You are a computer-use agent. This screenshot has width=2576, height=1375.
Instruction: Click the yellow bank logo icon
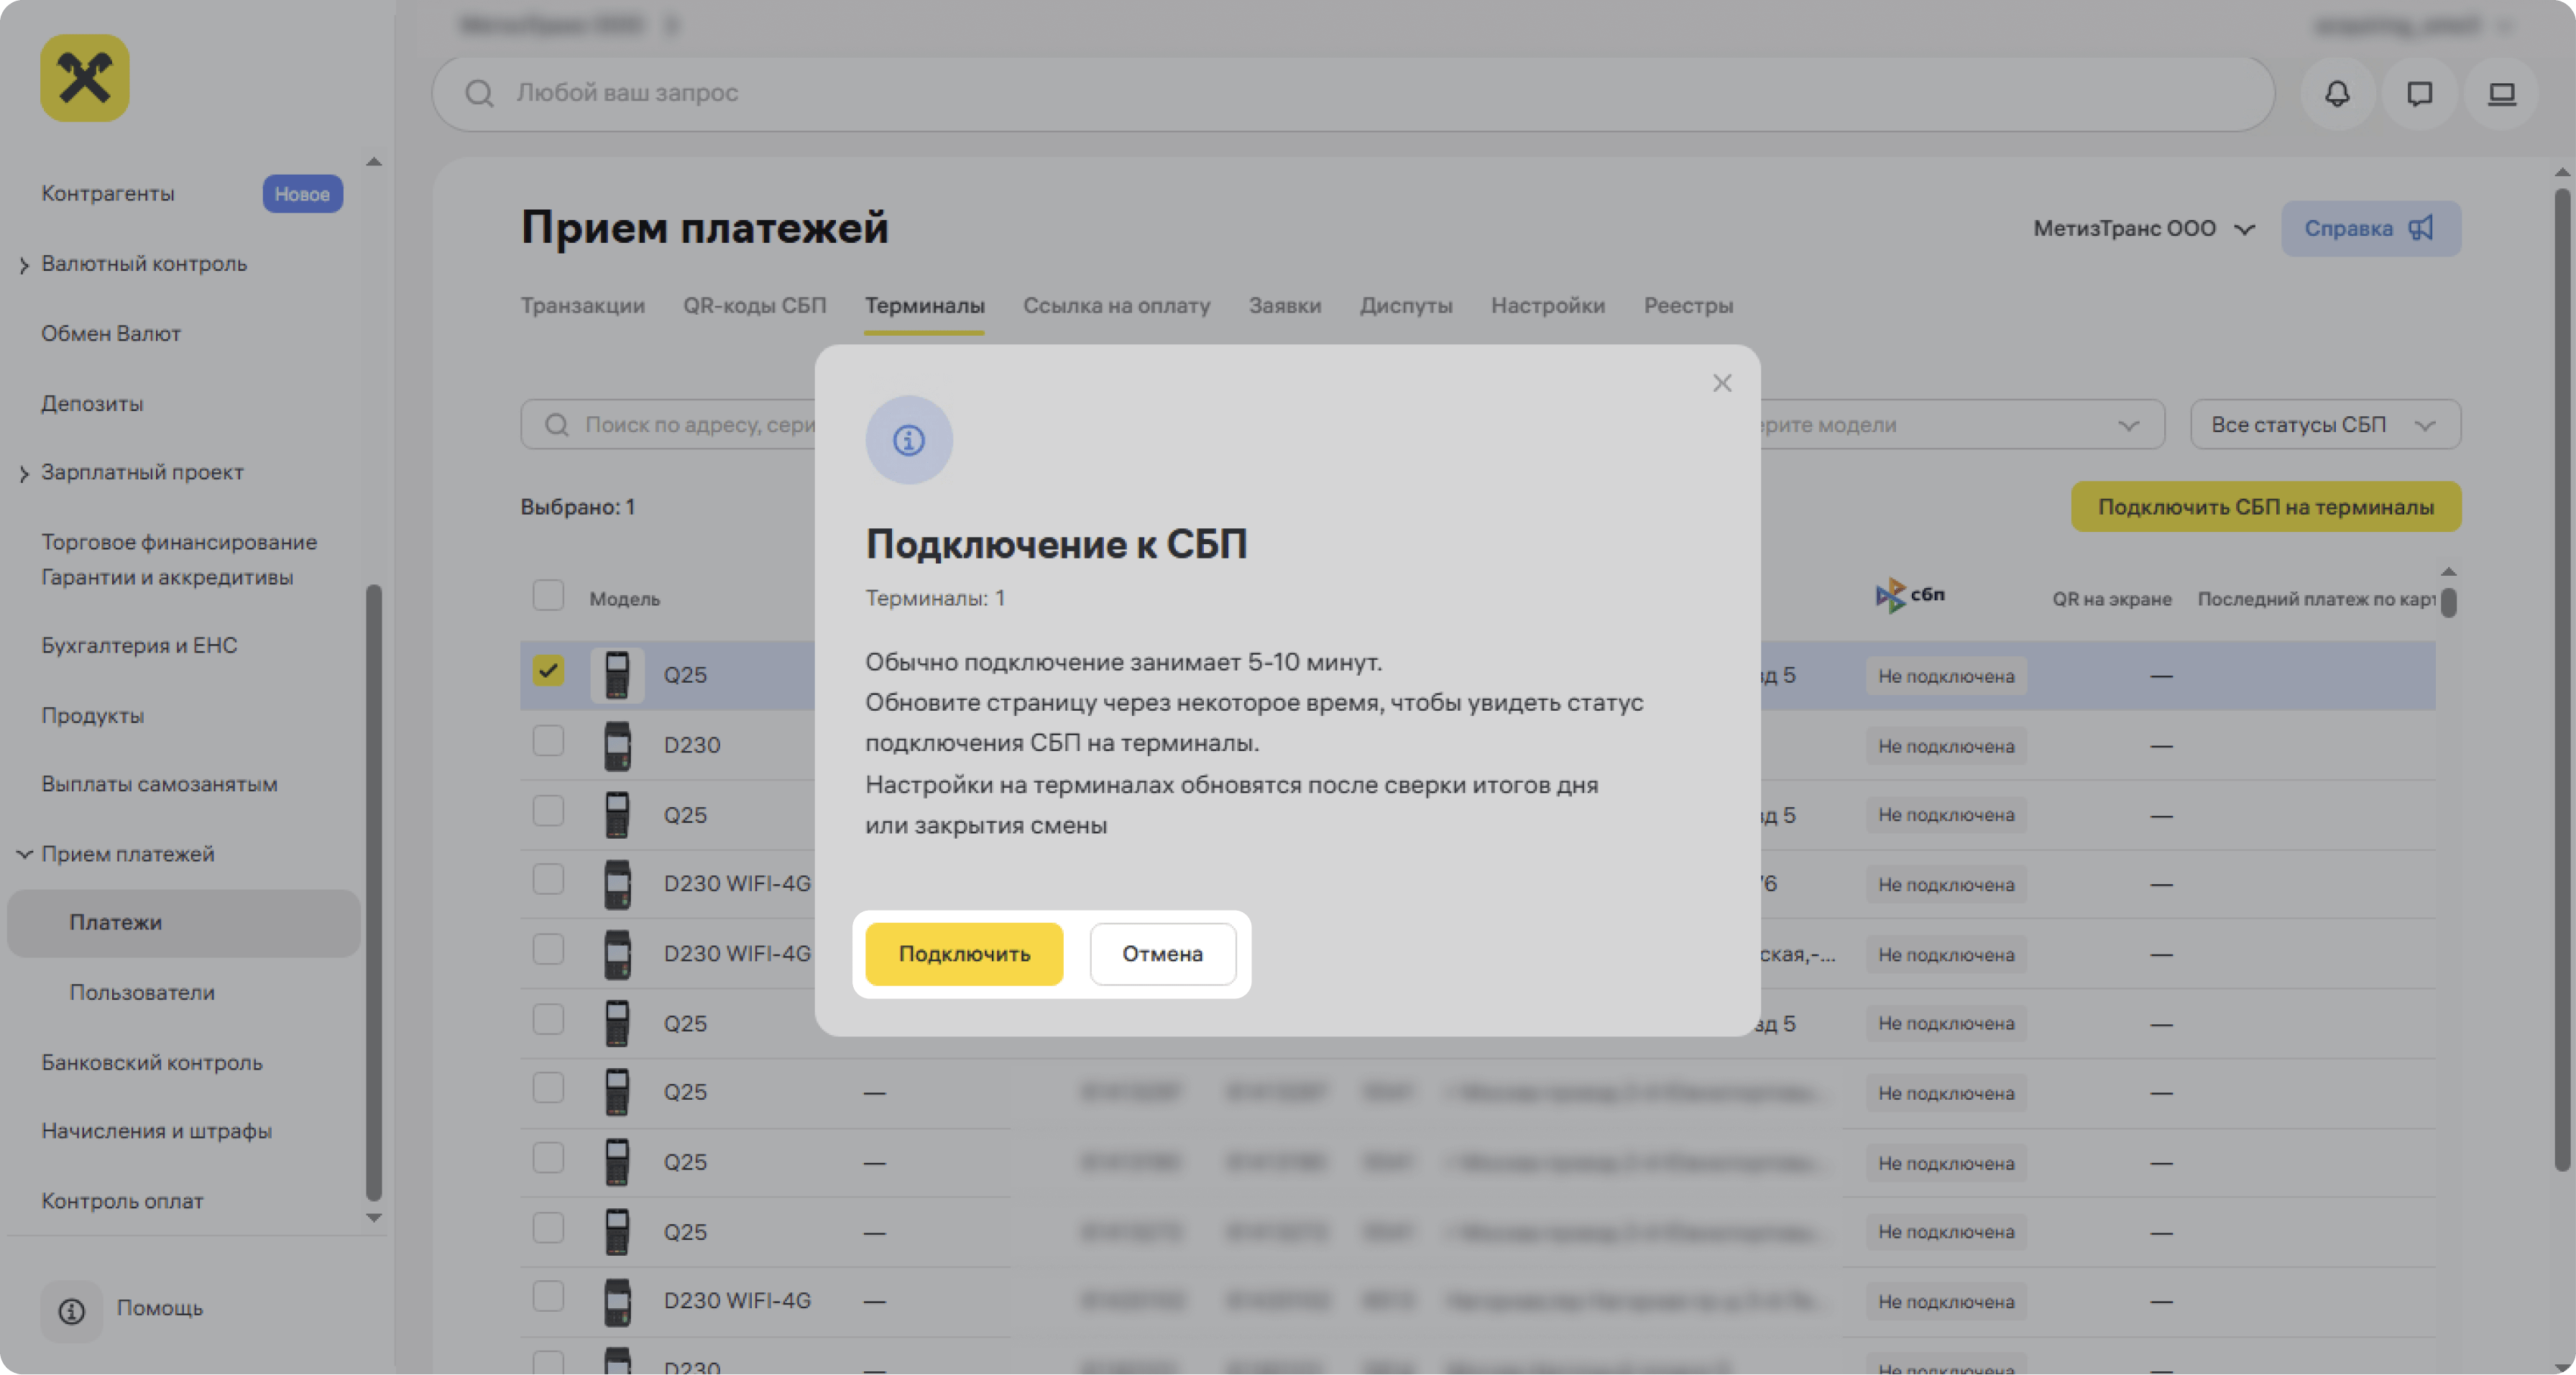coord(85,78)
